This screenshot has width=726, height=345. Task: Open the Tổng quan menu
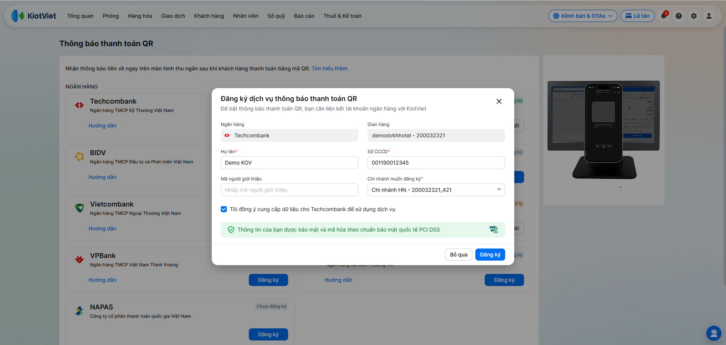coord(80,16)
